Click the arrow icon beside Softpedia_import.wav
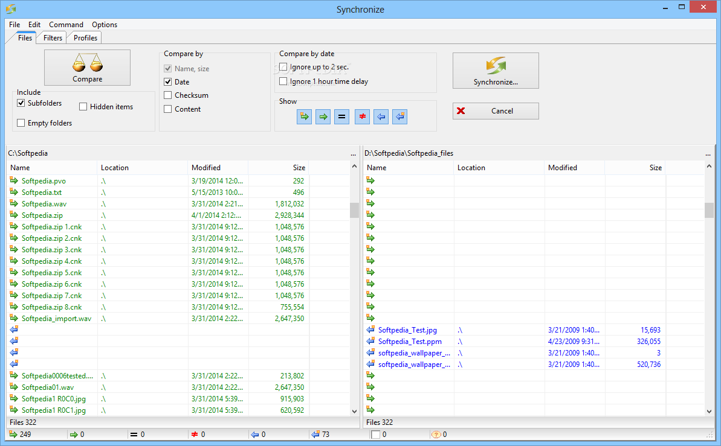This screenshot has height=446, width=721. pos(14,318)
